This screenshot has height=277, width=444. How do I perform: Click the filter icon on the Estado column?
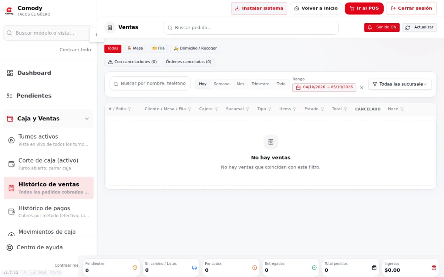[x=322, y=109]
